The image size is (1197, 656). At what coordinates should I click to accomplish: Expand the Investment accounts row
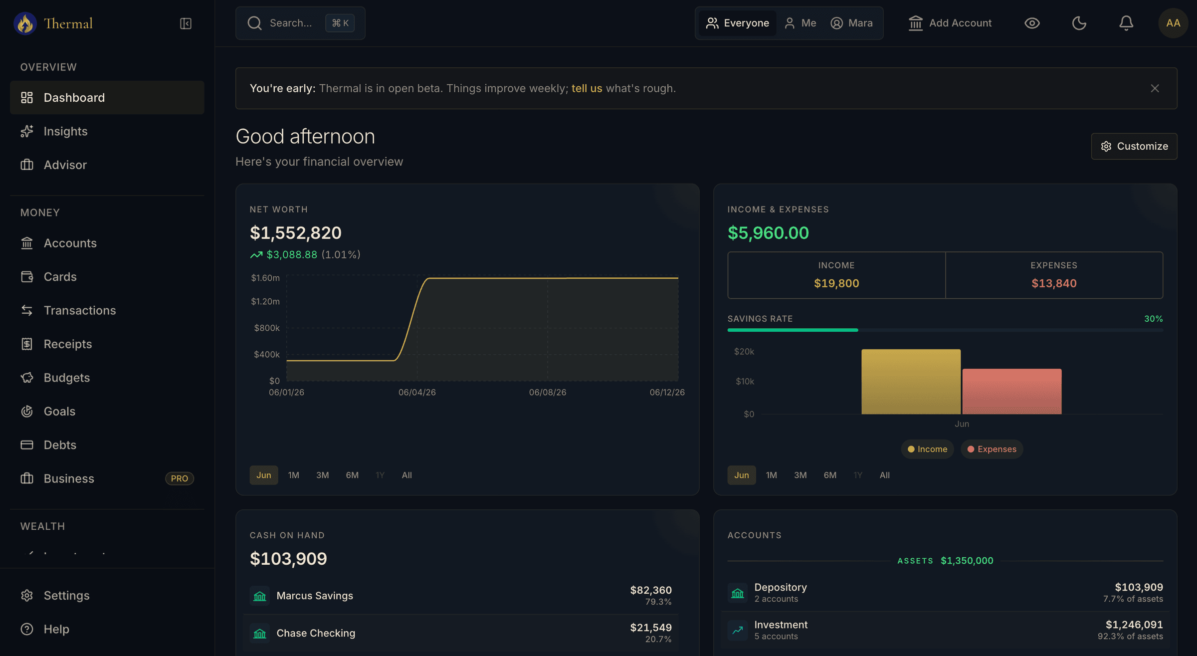(945, 630)
